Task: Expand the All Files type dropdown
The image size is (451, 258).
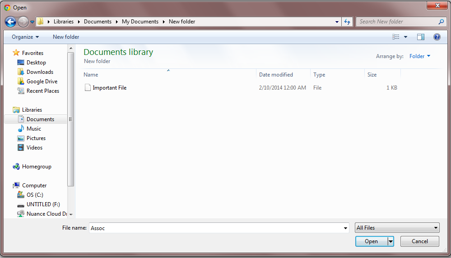Action: point(397,228)
